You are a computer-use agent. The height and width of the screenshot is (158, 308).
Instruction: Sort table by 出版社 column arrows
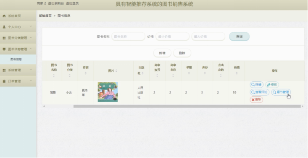click(x=142, y=73)
